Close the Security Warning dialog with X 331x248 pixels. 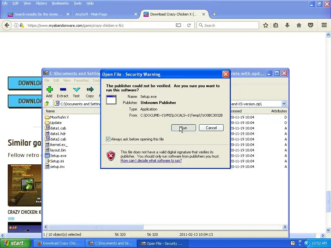click(226, 74)
